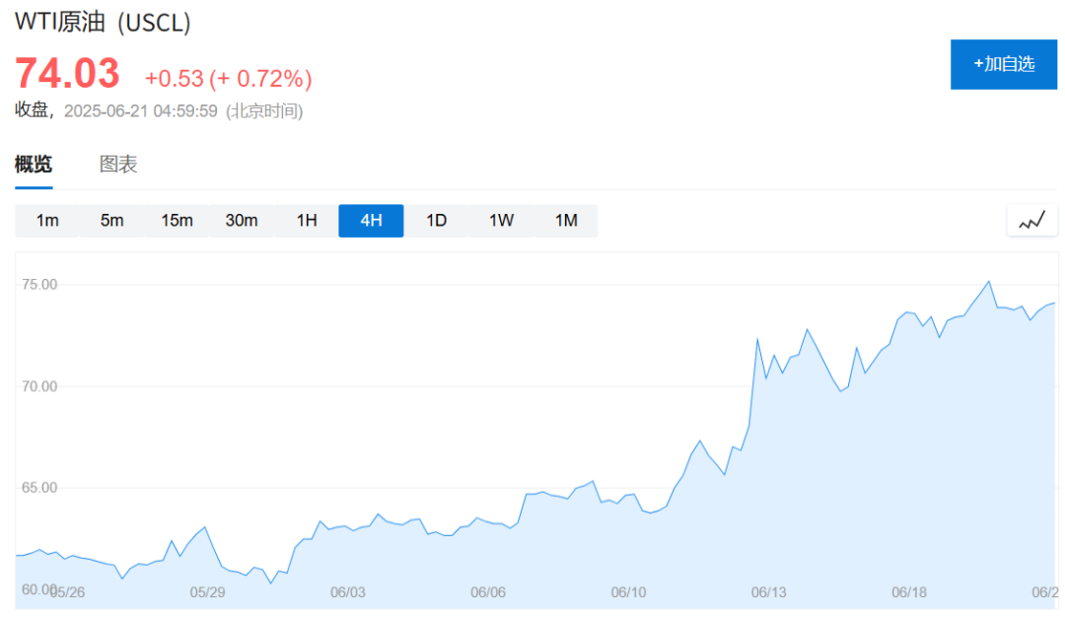Switch to the 概览 tab
This screenshot has width=1065, height=619.
click(34, 165)
